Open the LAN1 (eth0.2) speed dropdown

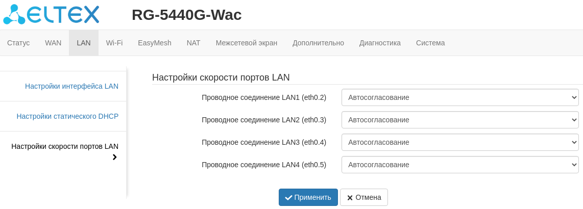(x=459, y=97)
